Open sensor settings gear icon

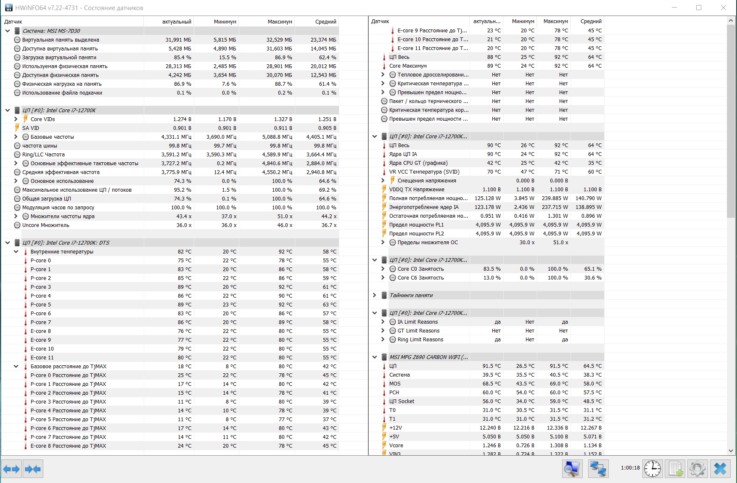click(x=697, y=469)
